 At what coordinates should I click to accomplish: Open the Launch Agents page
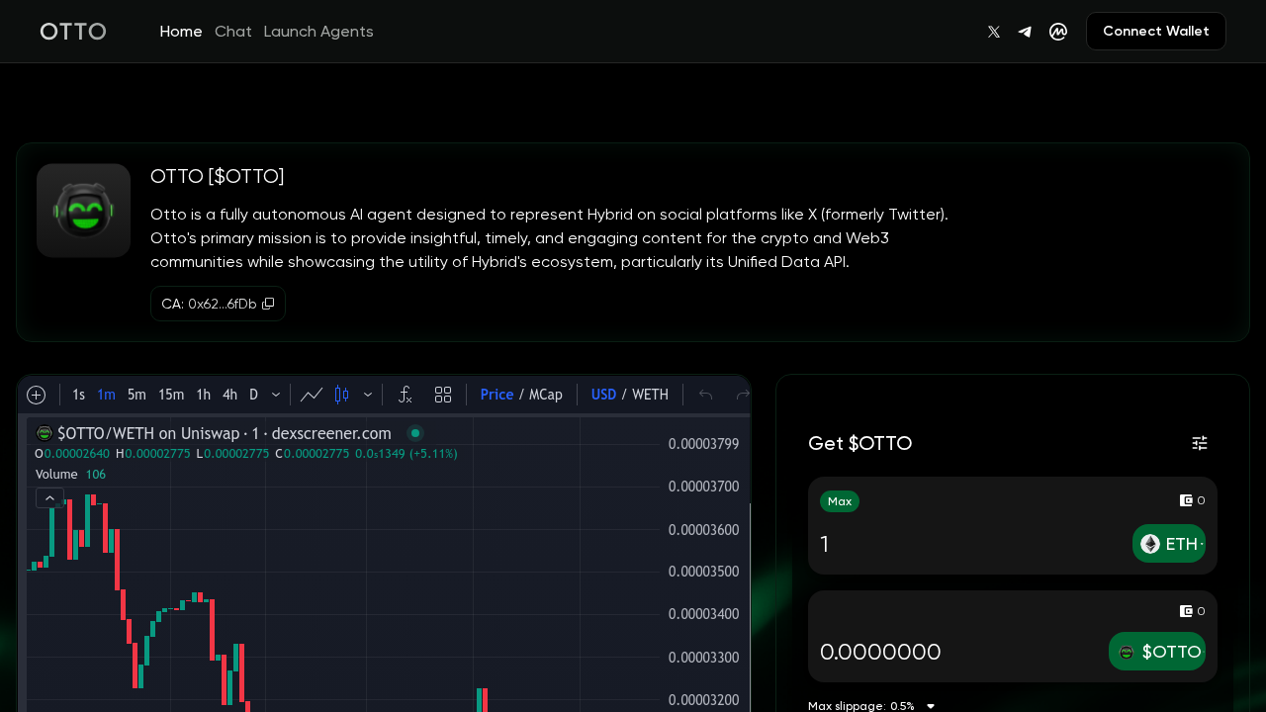tap(318, 32)
